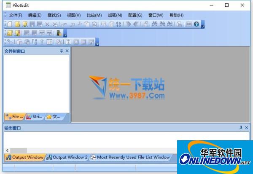The width and height of the screenshot is (253, 174).
Task: Expand third toolbar overflow options arrow
Action: 97,42
